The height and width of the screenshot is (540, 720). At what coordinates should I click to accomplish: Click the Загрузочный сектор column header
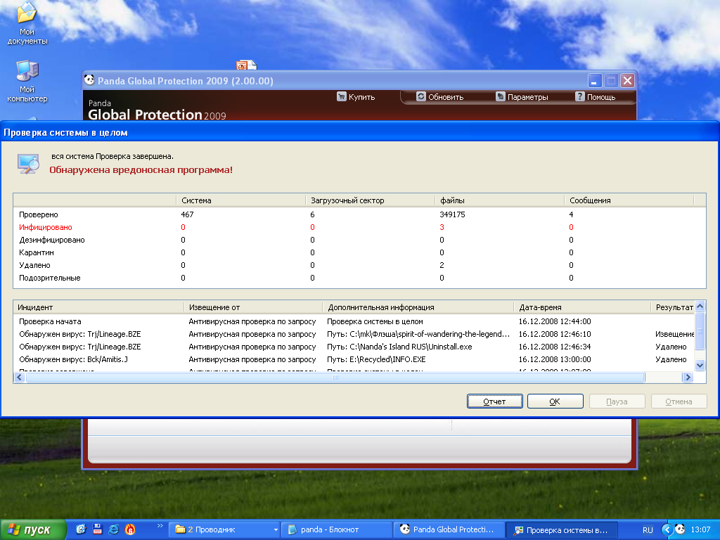tap(370, 200)
